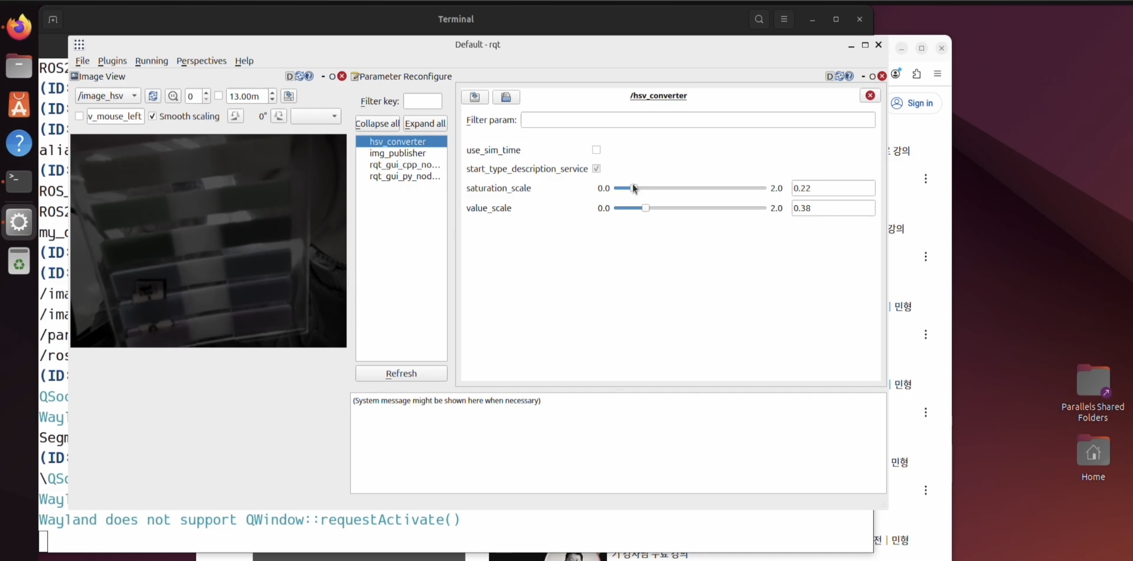Viewport: 1133px width, 561px height.
Task: Close the /hsv_converter parameter panel
Action: click(870, 95)
